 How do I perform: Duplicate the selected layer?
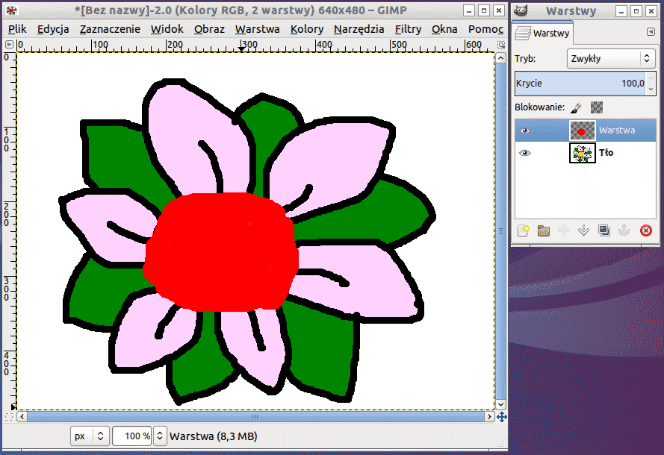click(604, 231)
